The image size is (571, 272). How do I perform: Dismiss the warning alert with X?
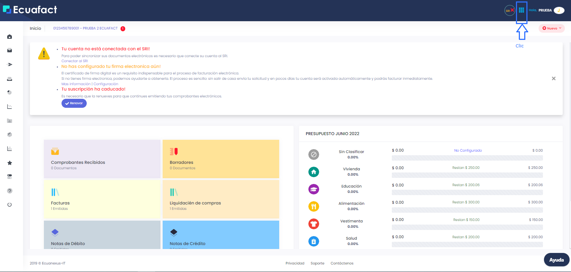554,78
